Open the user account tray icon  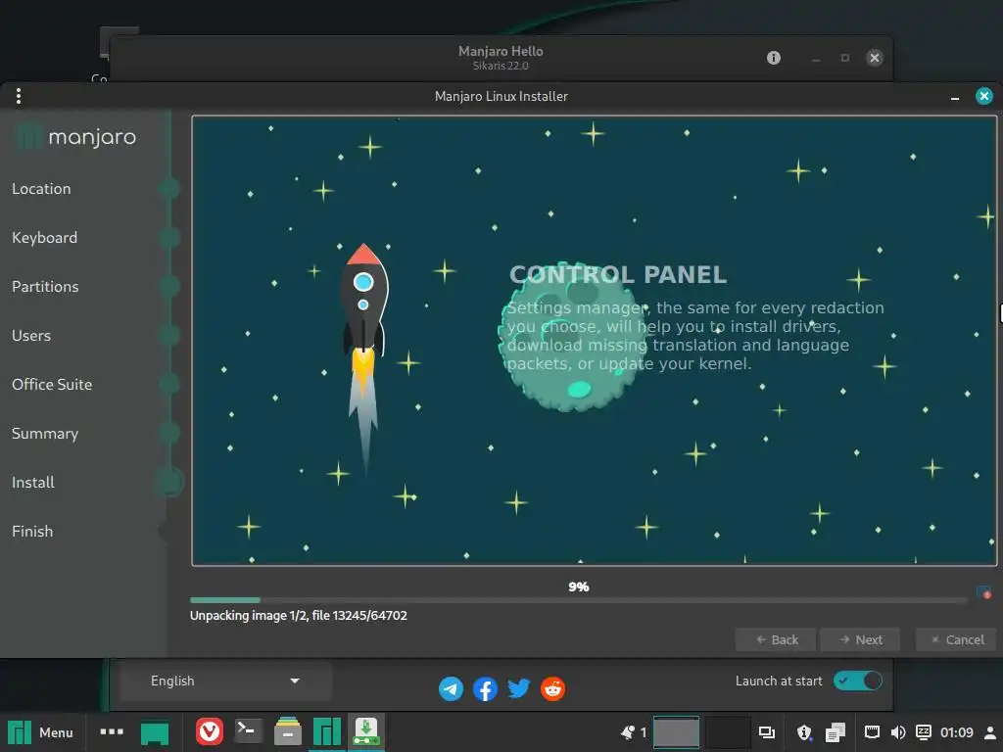pyautogui.click(x=990, y=732)
